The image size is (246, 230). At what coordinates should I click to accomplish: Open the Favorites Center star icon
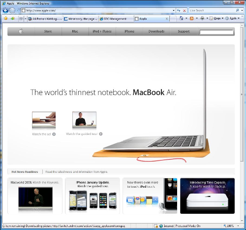point(6,18)
